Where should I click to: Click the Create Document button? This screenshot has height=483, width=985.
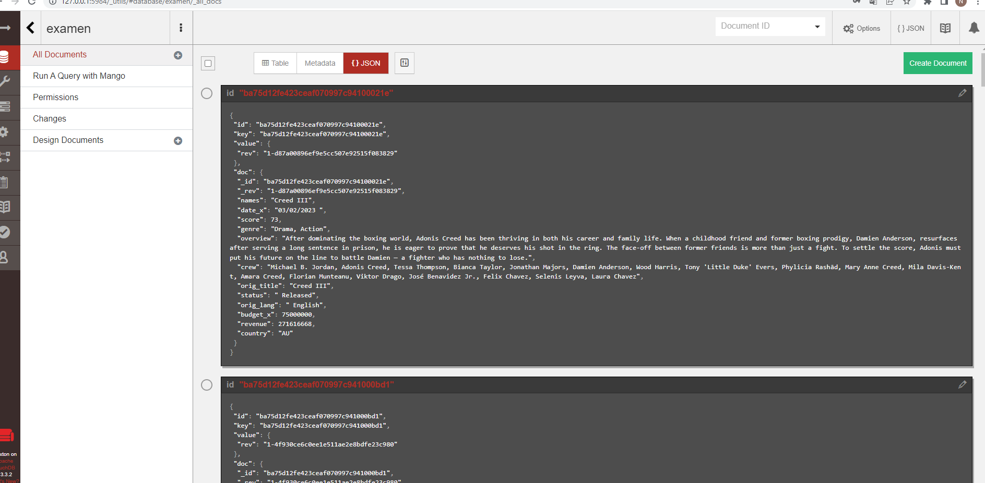[937, 63]
